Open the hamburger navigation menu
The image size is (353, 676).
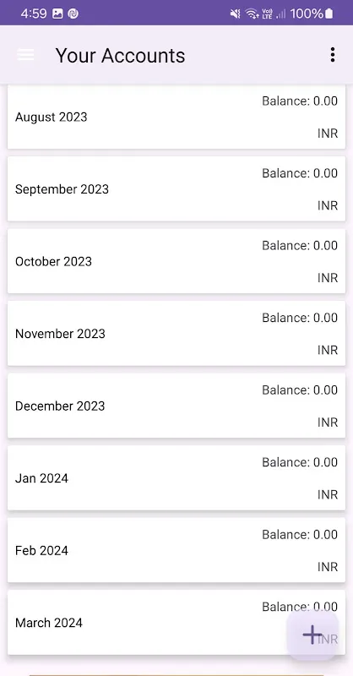(x=25, y=55)
